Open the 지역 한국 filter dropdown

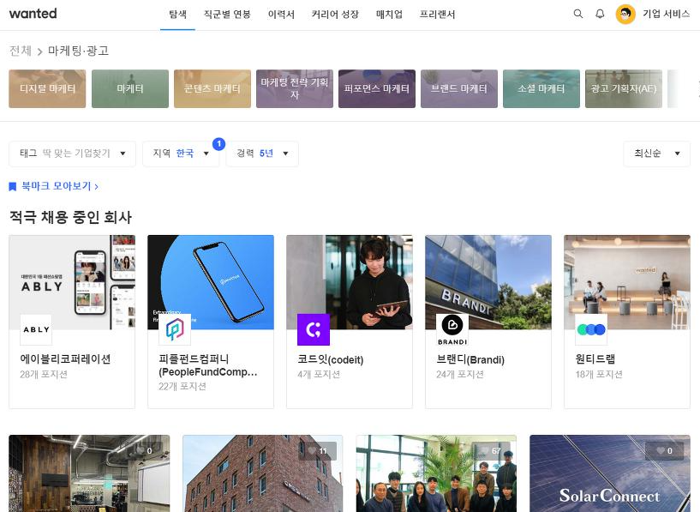181,154
